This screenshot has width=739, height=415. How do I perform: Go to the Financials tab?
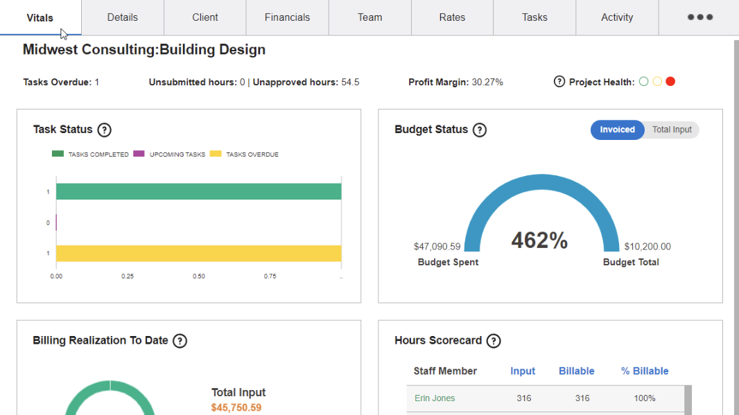(288, 17)
